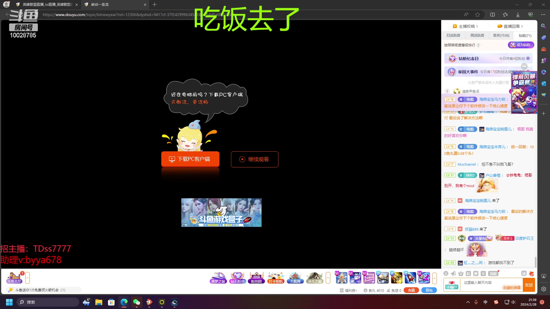This screenshot has width=550, height=309.
Task: Expand the 任务大厅 panel arrow
Action: coord(27,278)
